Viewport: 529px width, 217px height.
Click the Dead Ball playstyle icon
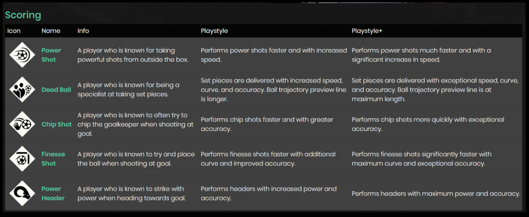click(22, 89)
